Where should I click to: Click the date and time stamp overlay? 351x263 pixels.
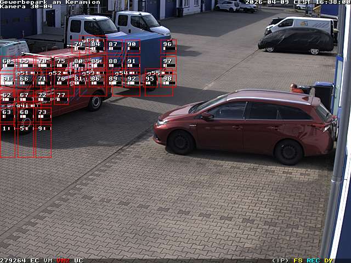coord(297,2)
